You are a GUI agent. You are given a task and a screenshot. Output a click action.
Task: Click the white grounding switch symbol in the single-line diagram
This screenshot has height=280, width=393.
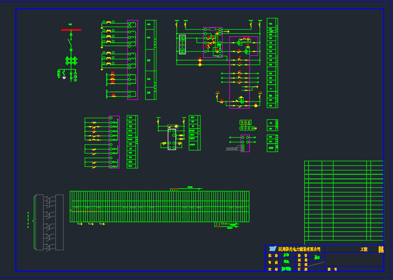[x=64, y=76]
